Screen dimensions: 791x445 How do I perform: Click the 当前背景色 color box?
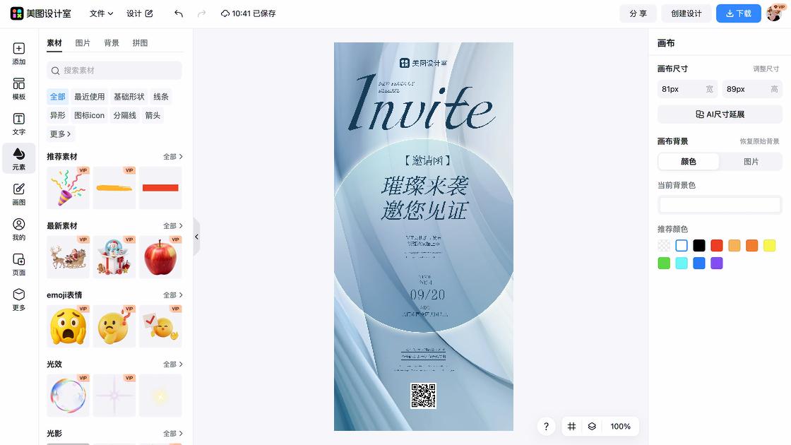click(720, 205)
